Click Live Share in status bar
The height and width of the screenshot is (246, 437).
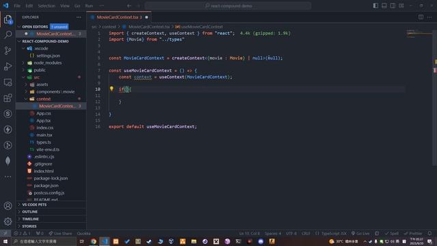point(60,233)
